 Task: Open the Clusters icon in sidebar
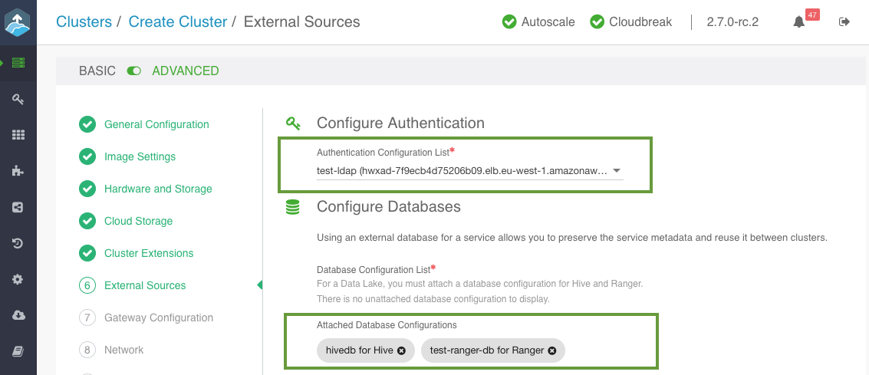[18, 62]
